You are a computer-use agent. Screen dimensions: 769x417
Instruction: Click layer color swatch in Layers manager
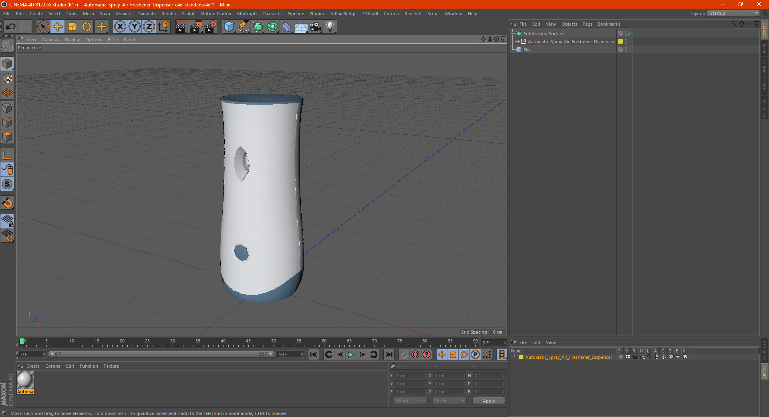521,357
